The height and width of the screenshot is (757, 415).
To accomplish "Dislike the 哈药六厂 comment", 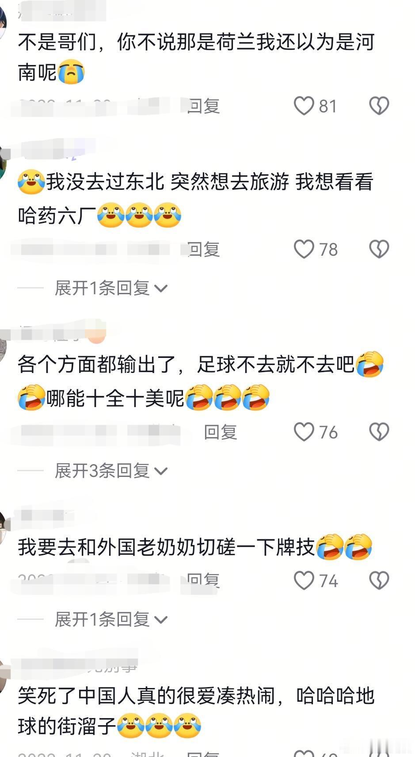I will [379, 249].
